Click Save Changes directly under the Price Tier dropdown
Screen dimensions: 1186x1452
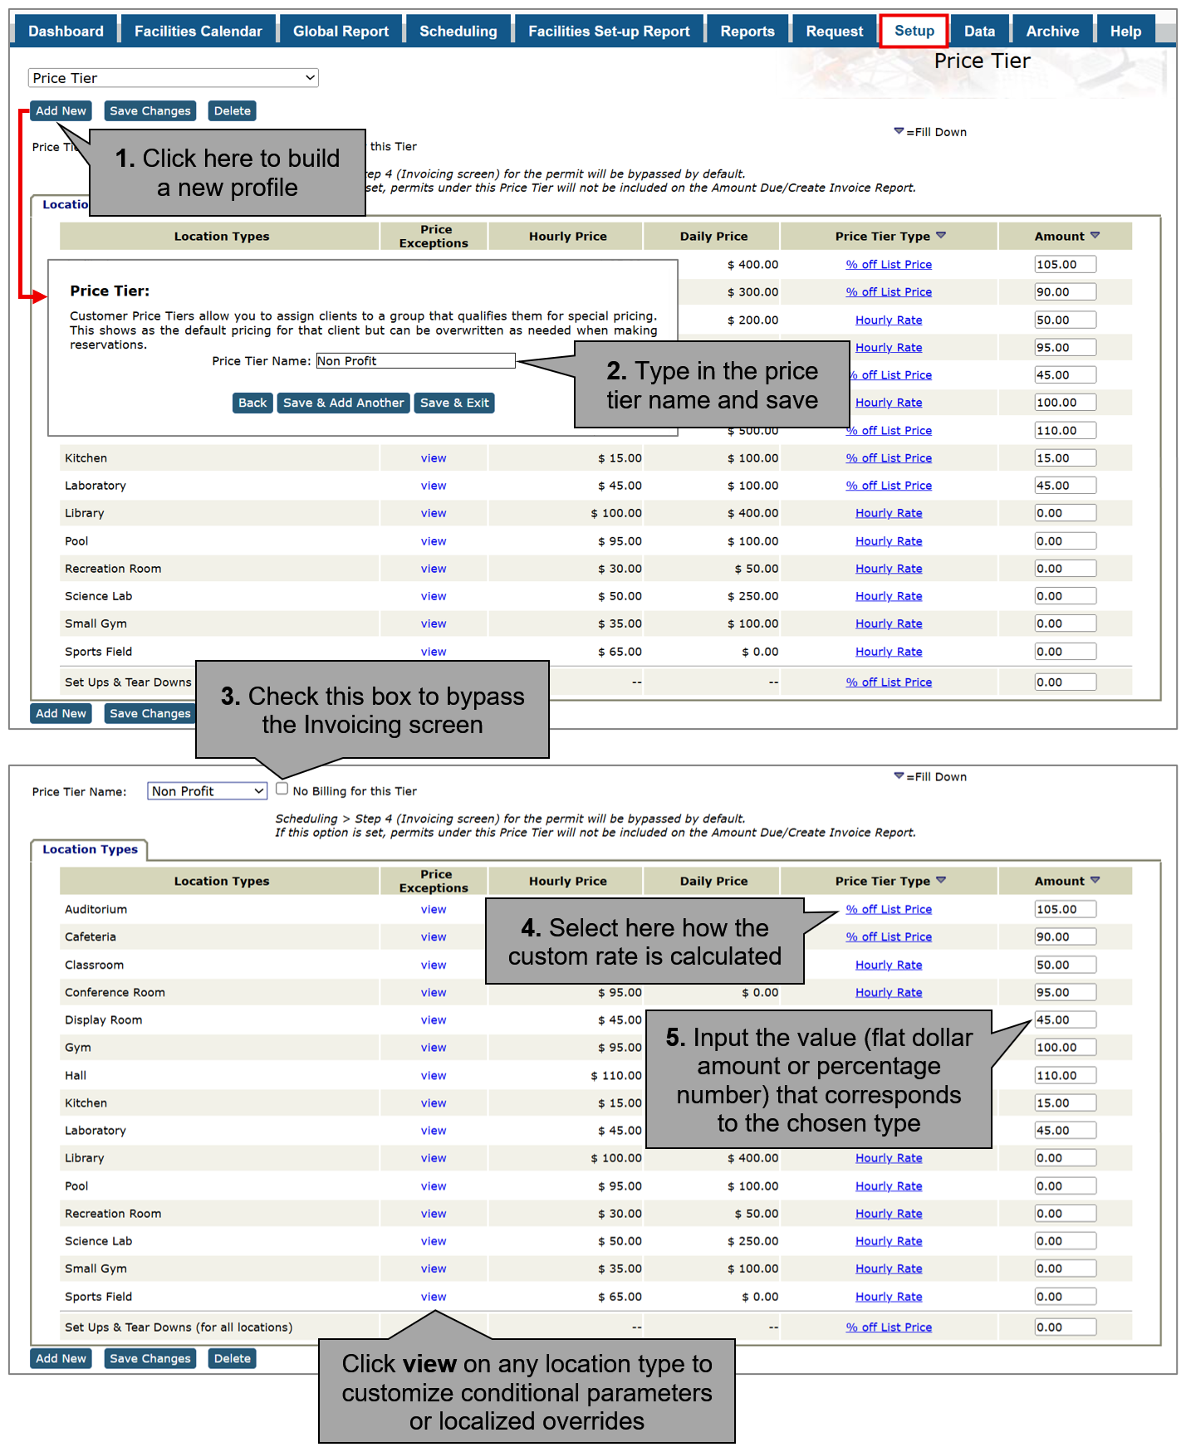pos(150,111)
